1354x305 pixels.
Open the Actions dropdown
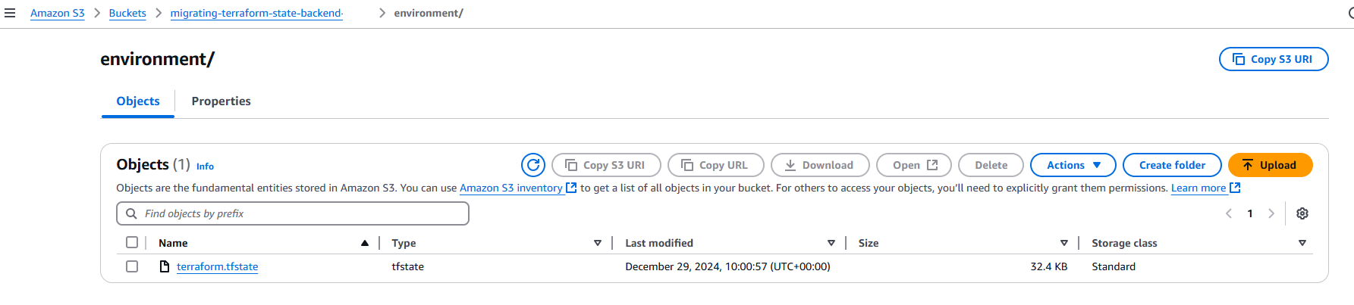[x=1073, y=165]
